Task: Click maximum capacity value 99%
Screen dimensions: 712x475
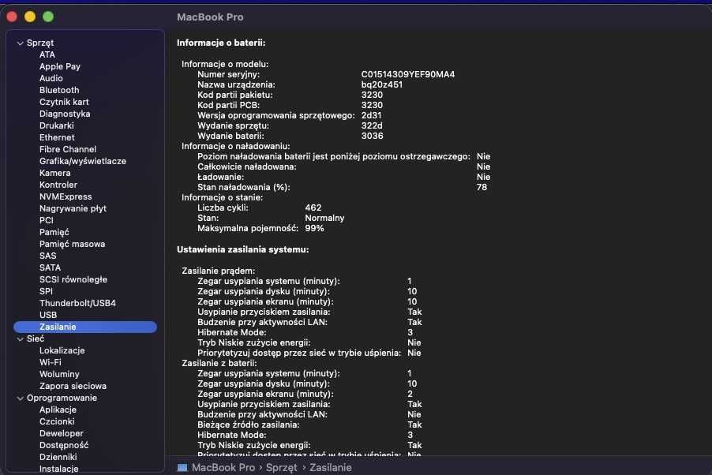Action: (x=314, y=228)
